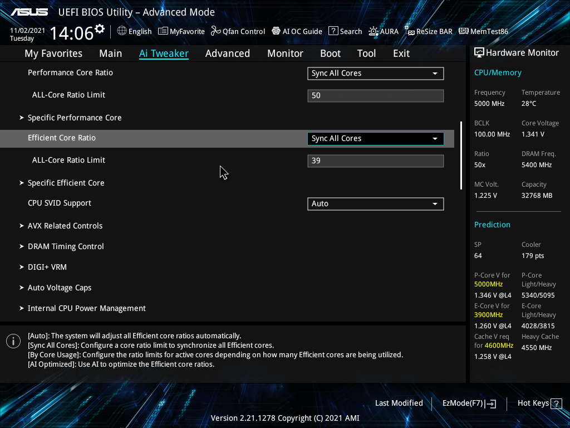Screen dimensions: 570x428
Task: Click the SP value 64
Action: coord(478,256)
